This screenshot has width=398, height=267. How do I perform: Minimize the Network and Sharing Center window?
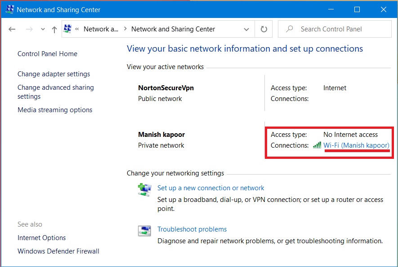click(x=331, y=9)
